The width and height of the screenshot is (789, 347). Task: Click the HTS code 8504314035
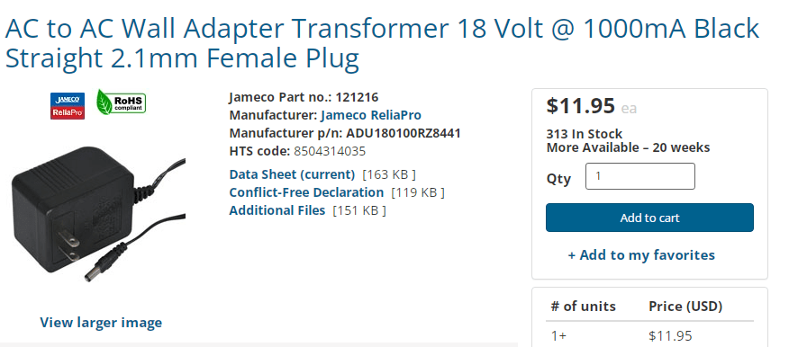pyautogui.click(x=330, y=151)
